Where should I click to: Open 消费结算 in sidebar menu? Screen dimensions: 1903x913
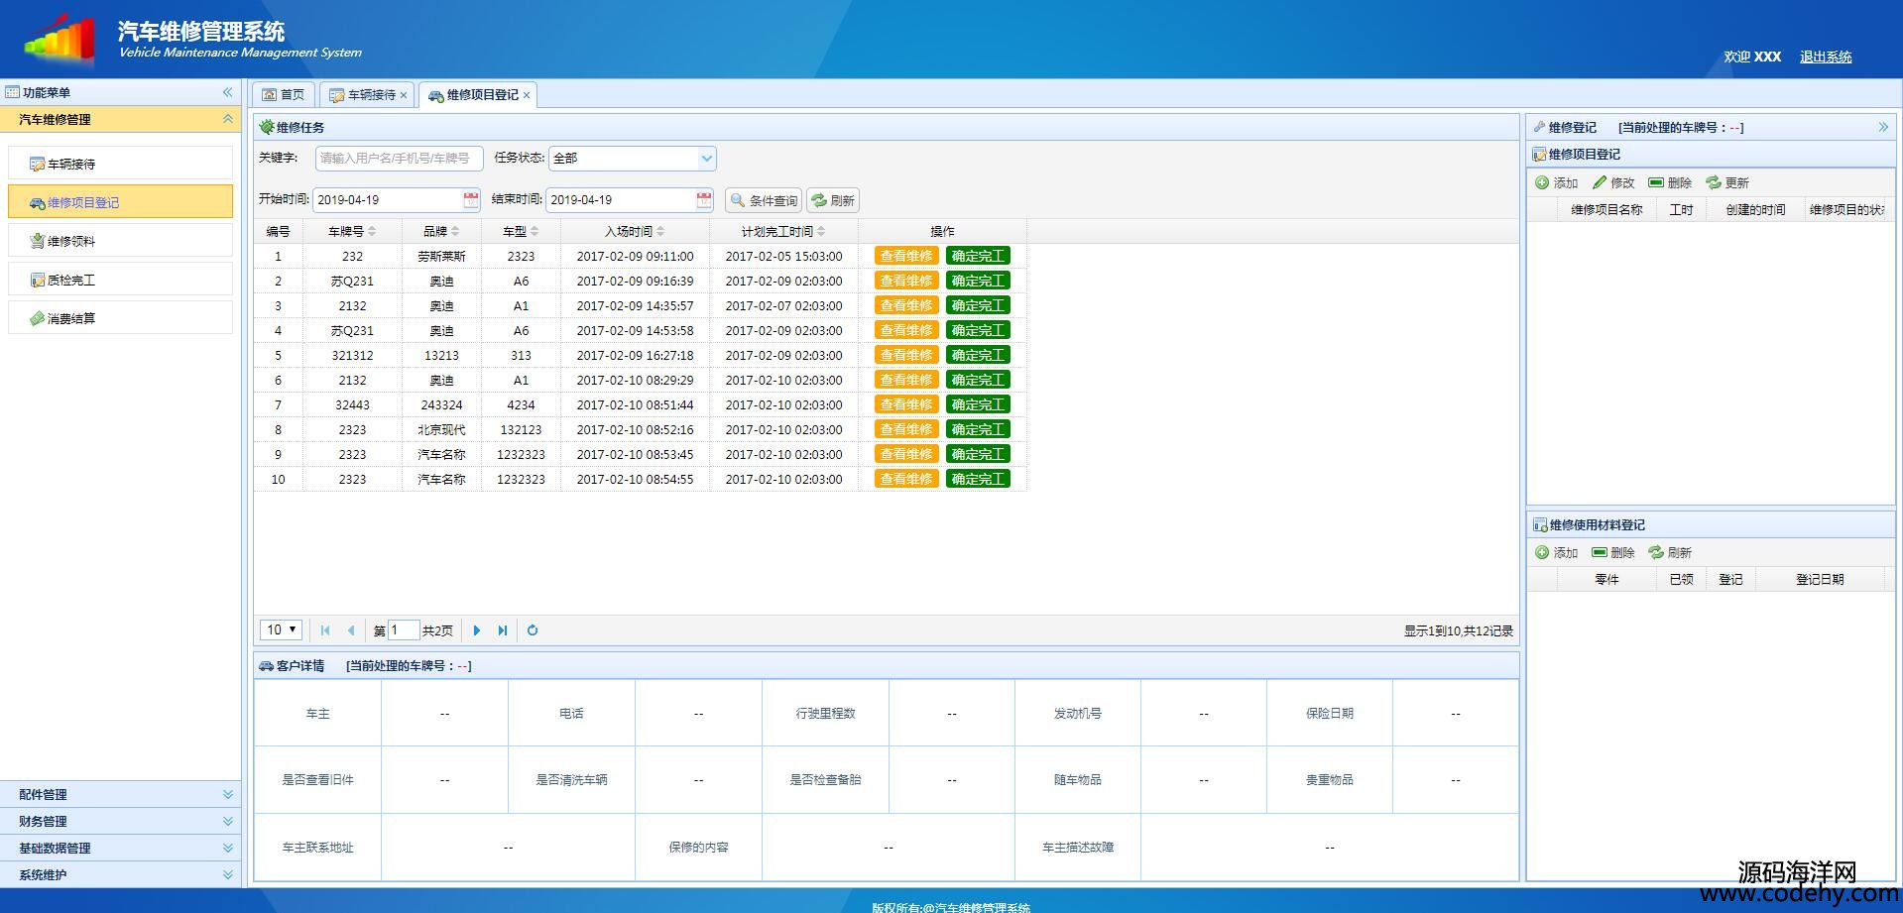coord(121,318)
